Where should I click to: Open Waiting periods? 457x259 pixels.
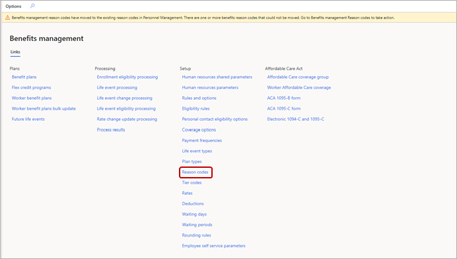[197, 225]
